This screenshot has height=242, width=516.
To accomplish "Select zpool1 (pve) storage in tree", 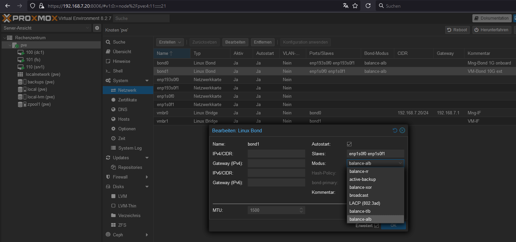I will pos(39,104).
